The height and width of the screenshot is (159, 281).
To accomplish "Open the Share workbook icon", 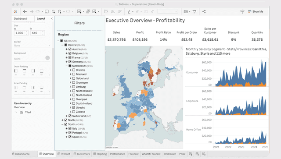I will [x=204, y=11].
